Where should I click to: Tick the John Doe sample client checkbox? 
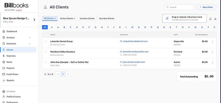point(46,62)
